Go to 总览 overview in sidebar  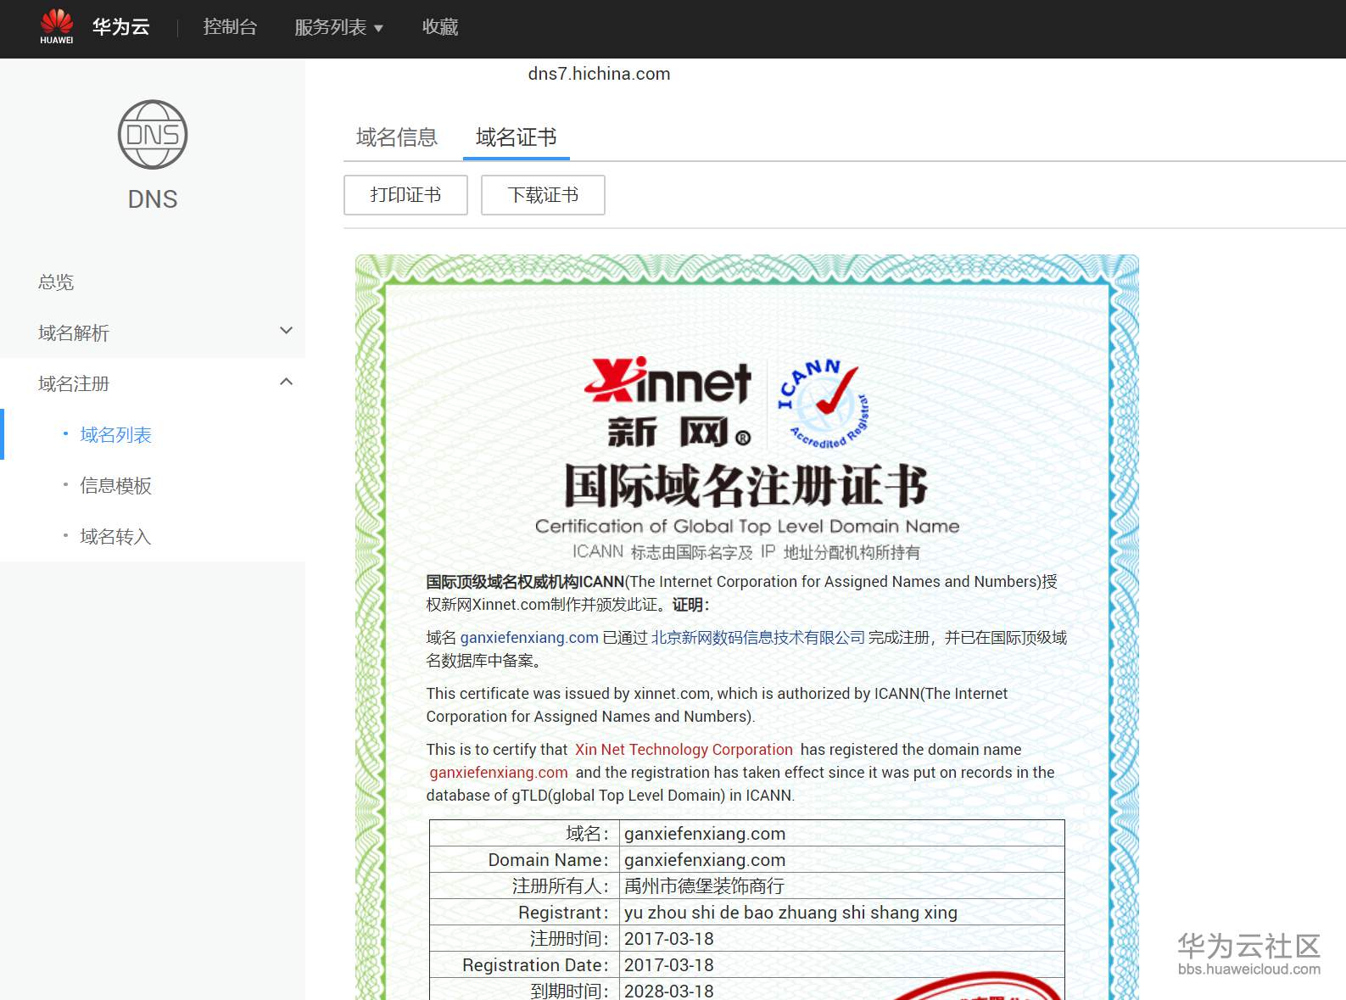point(56,282)
